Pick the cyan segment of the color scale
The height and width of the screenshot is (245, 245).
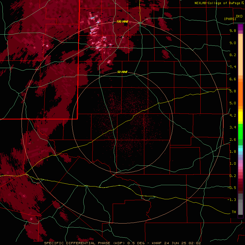click(240, 150)
